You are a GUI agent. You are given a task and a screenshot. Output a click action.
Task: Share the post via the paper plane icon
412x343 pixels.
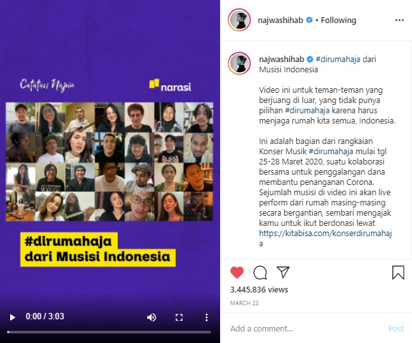[x=283, y=272]
